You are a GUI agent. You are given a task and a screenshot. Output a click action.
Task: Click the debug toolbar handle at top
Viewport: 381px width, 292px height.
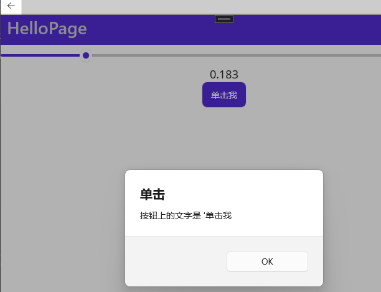224,19
